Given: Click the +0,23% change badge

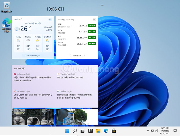Looking at the screenshot, I should click(92, 37).
